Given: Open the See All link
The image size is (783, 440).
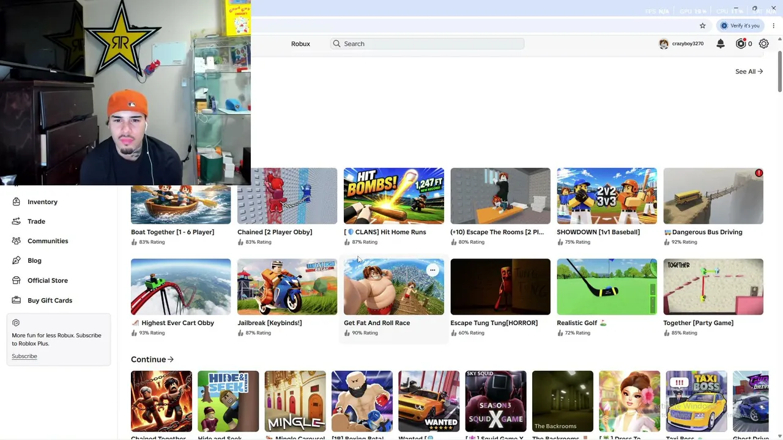Looking at the screenshot, I should pos(749,71).
